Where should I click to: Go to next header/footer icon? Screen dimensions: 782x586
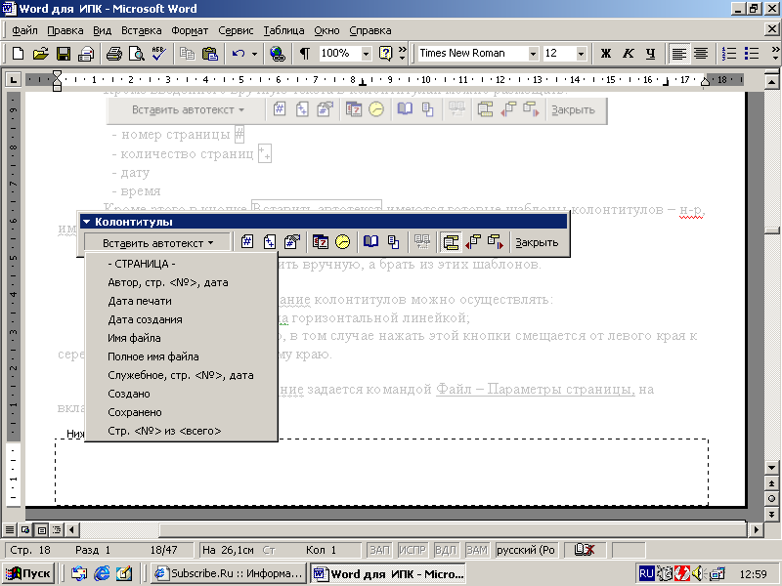(x=496, y=242)
